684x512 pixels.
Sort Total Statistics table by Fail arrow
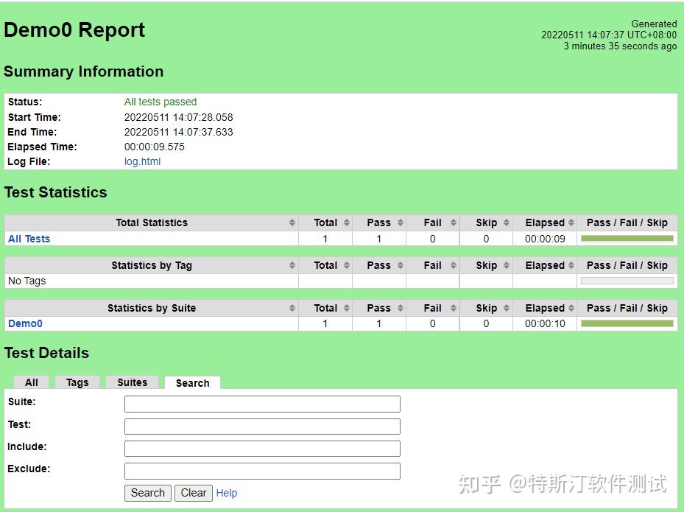tap(454, 222)
